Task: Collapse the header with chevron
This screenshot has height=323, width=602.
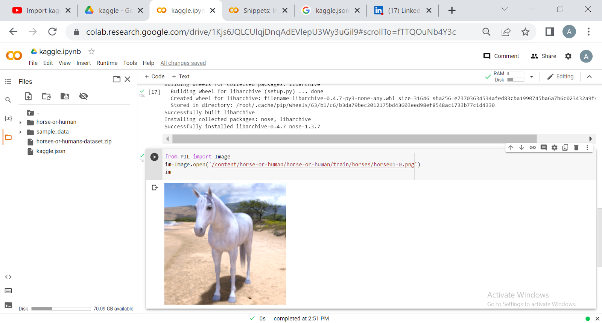Action: [x=589, y=77]
